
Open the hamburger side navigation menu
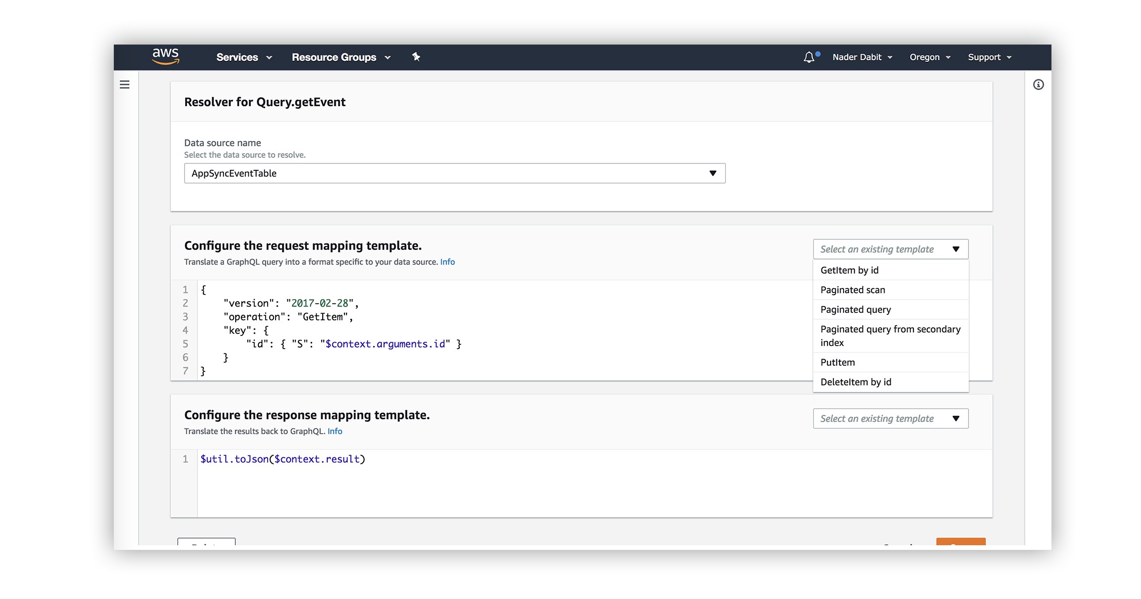coord(124,84)
